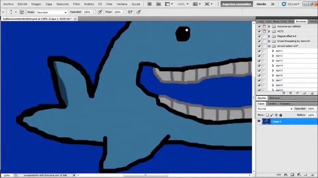Select the start 5 action
This screenshot has width=318, height=178.
pyautogui.click(x=279, y=70)
